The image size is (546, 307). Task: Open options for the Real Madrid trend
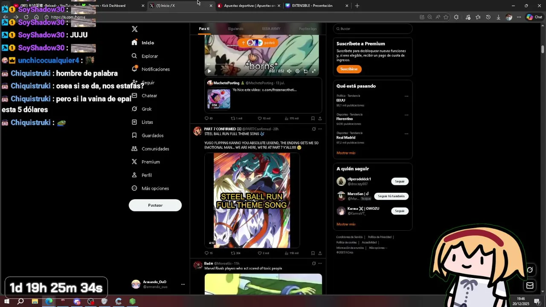pos(406,133)
